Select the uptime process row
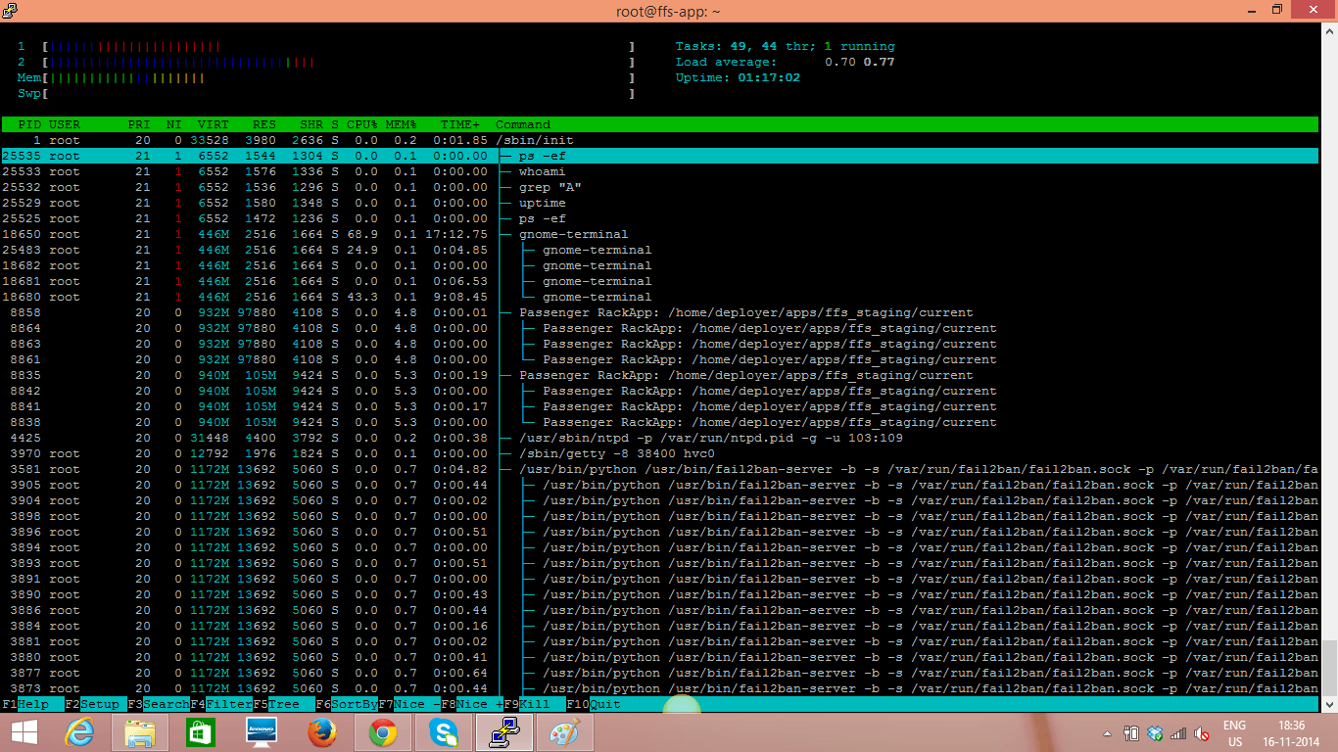This screenshot has width=1338, height=752. 660,203
